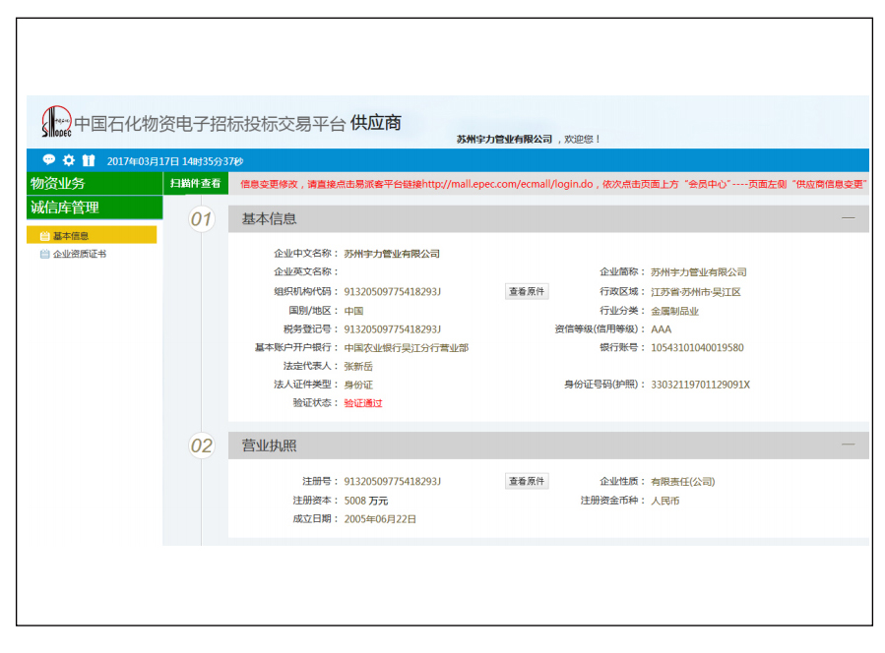Open the 物资业务 menu
The image size is (885, 653).
tap(95, 183)
